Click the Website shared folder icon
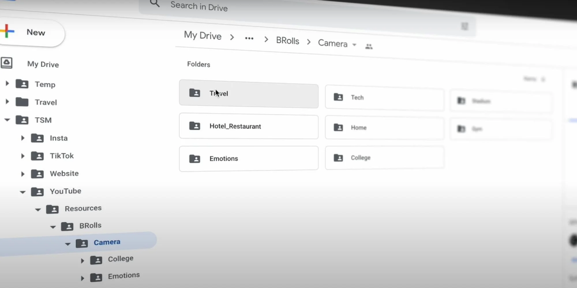 tap(37, 174)
